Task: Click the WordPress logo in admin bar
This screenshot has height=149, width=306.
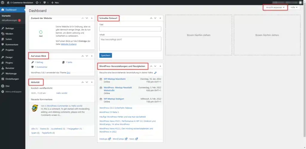Action: (3, 2)
